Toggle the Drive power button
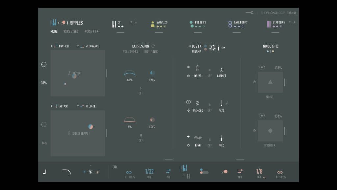The image size is (337, 190). (x=188, y=76)
